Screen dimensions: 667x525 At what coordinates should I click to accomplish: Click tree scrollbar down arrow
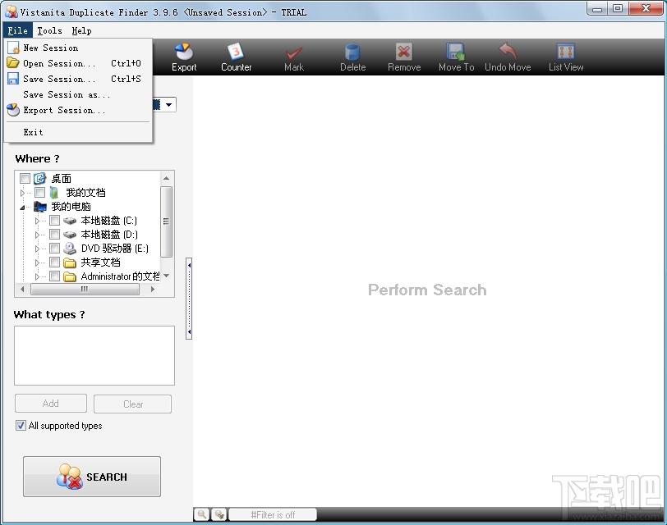click(166, 276)
